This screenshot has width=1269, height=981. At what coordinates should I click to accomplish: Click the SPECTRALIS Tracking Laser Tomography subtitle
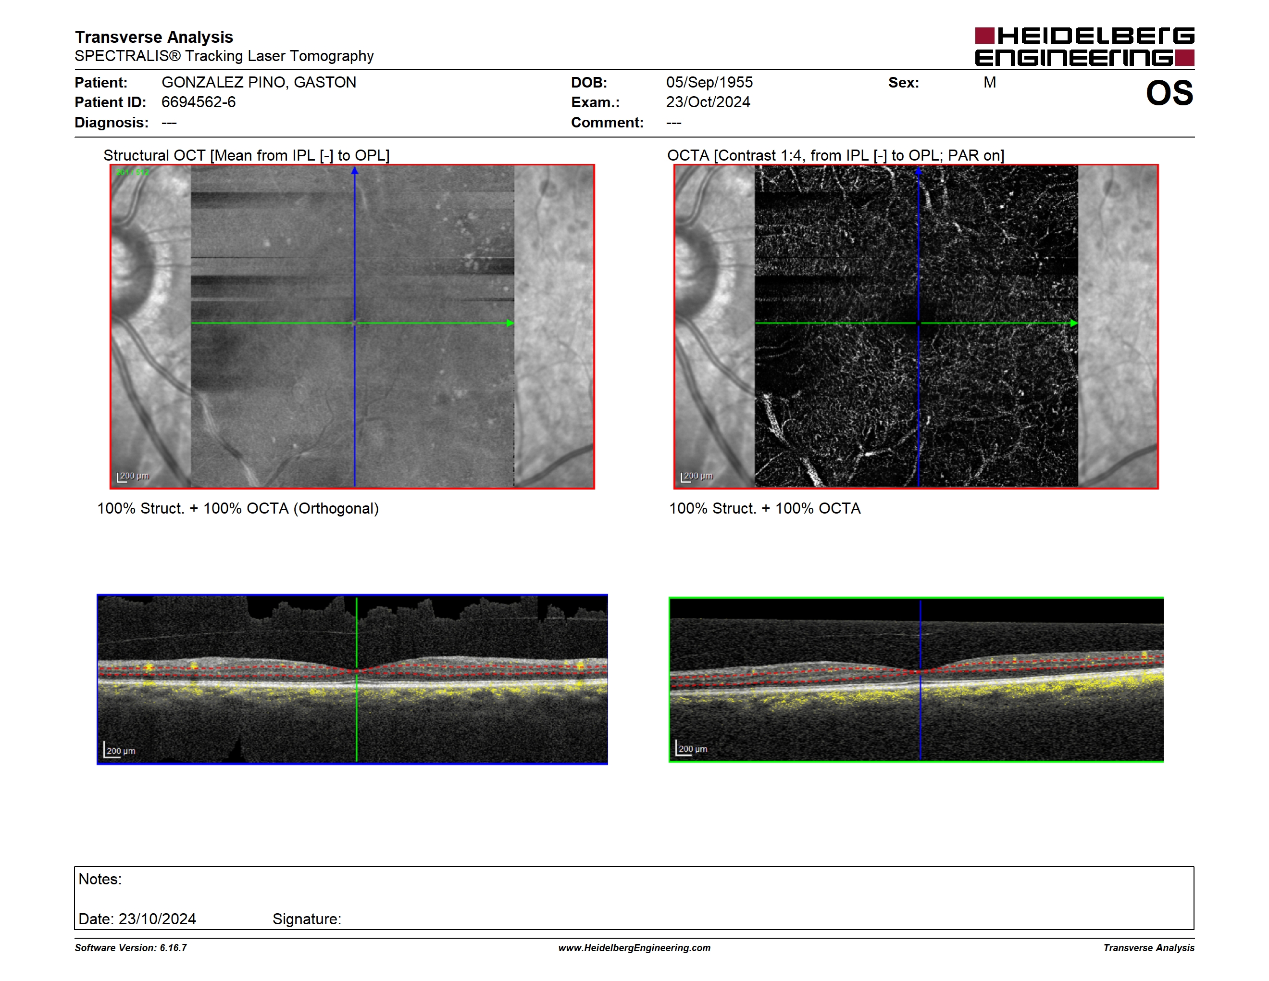pos(224,56)
